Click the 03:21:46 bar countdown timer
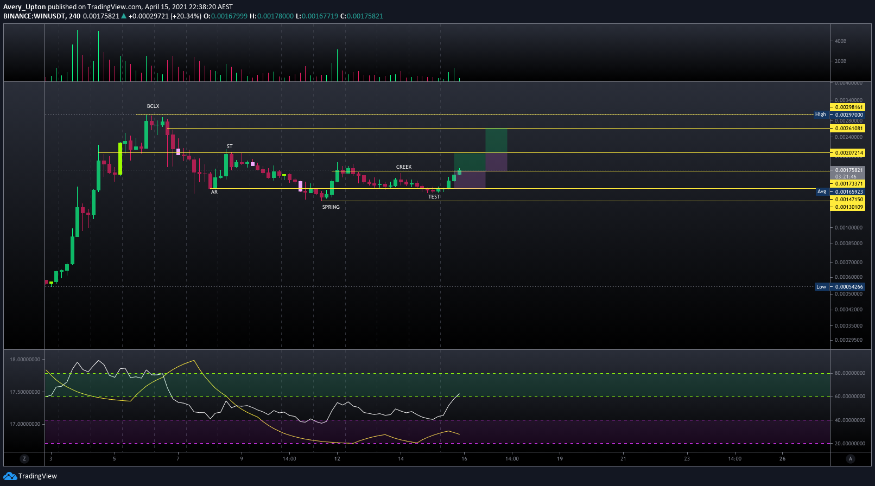The image size is (875, 486). point(846,177)
